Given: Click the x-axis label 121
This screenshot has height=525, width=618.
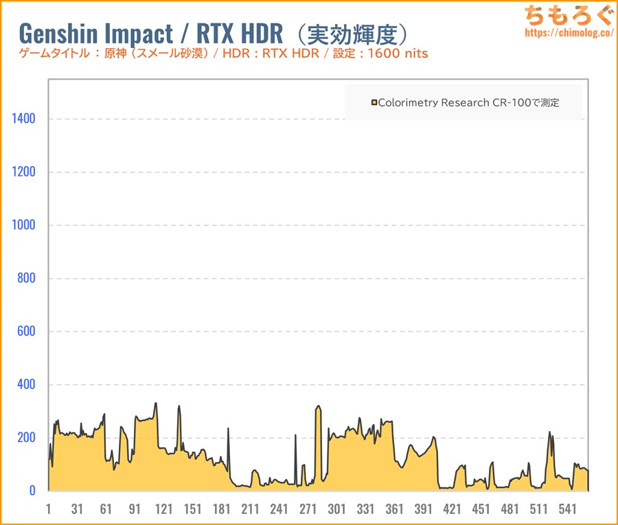Looking at the screenshot, I should coord(164,509).
